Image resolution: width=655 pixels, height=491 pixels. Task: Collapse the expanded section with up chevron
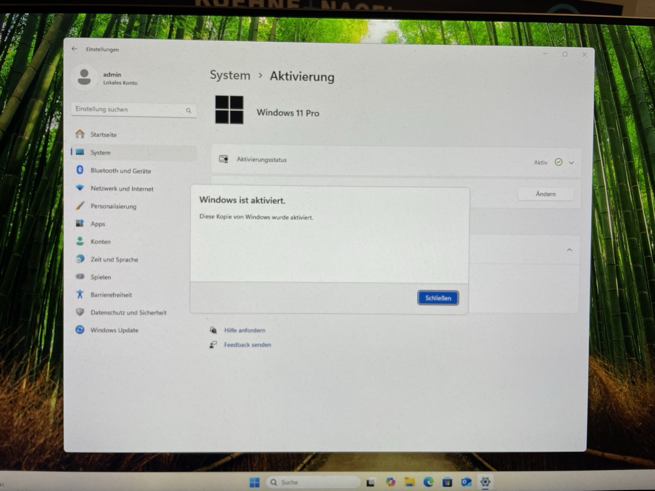pos(569,250)
